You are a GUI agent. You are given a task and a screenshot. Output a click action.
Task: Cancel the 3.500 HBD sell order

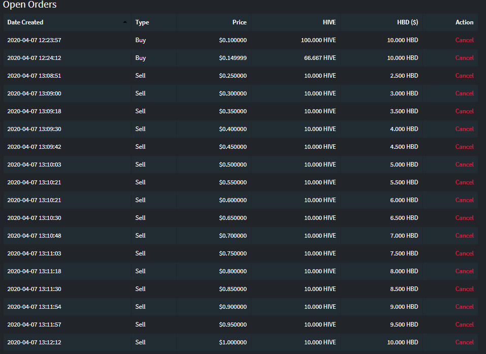click(464, 111)
